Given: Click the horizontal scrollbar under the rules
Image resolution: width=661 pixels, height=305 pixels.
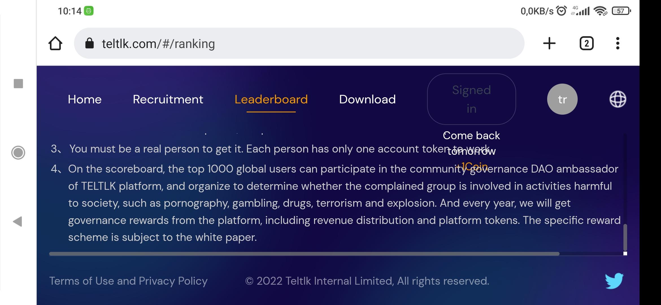Looking at the screenshot, I should (304, 254).
